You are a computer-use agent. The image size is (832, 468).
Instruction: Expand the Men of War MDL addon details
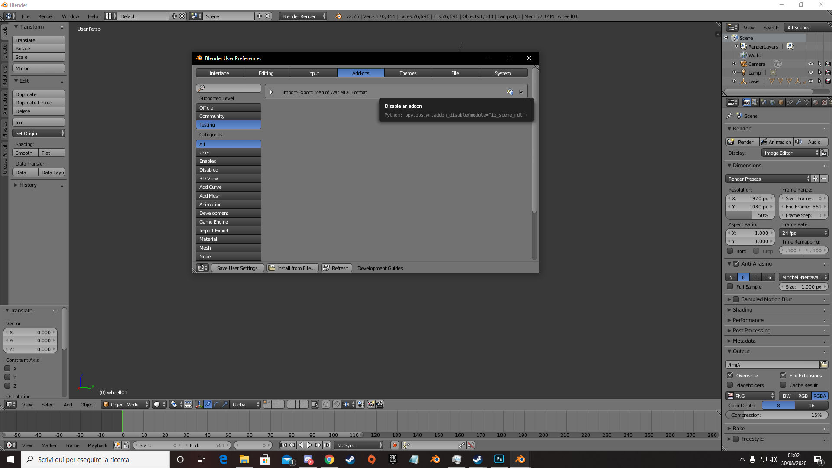271,92
